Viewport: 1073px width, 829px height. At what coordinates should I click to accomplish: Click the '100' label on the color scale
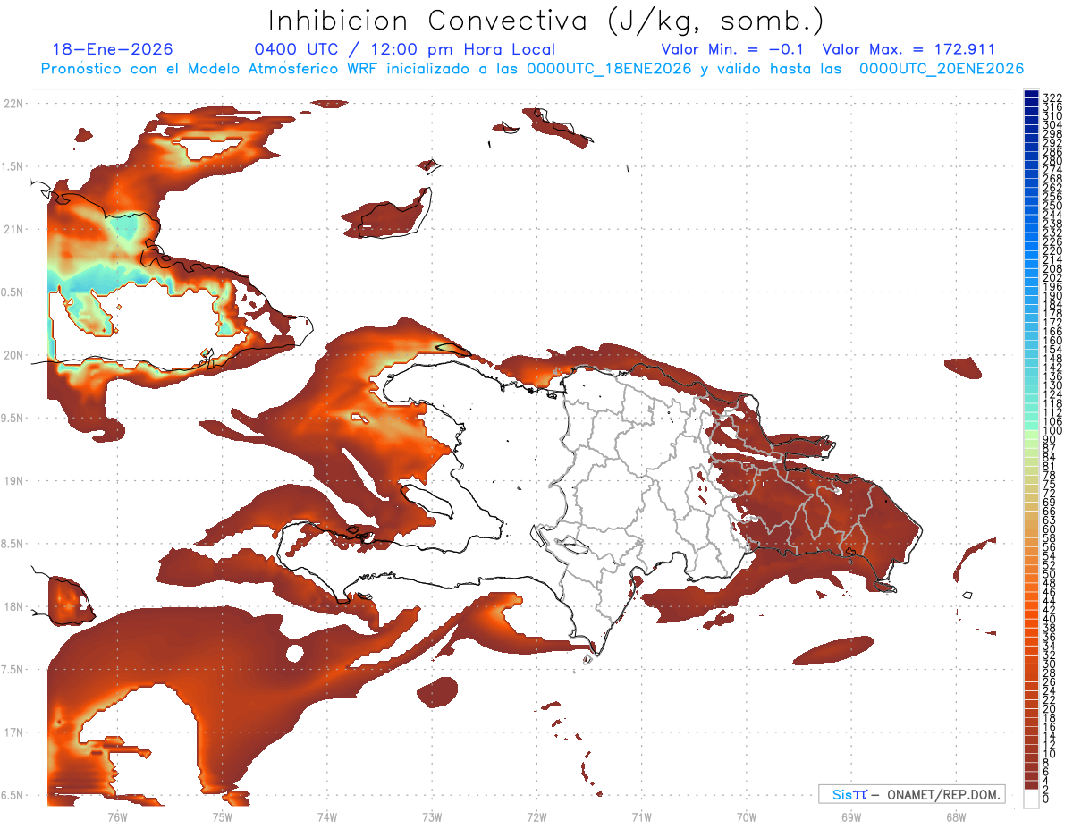coord(1052,431)
